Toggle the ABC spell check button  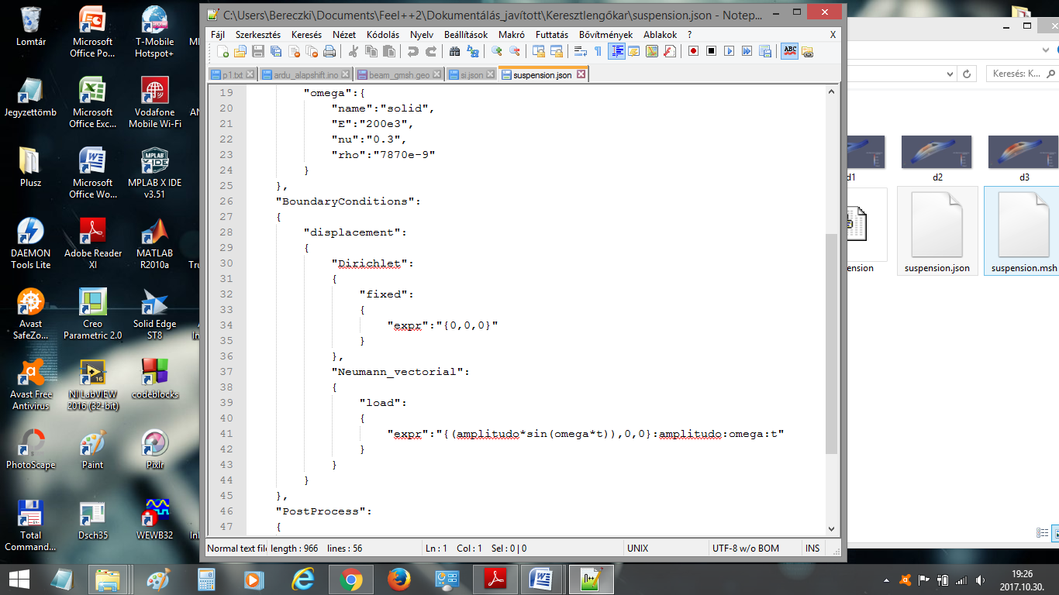coord(789,52)
